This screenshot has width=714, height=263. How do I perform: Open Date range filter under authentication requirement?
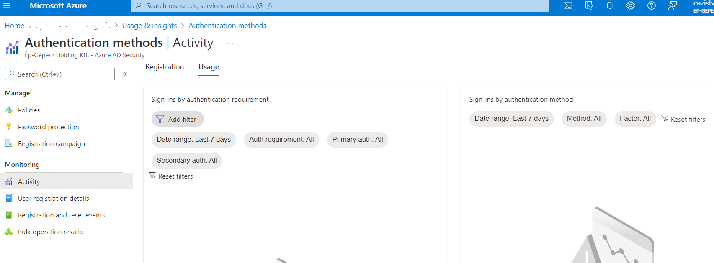point(194,140)
